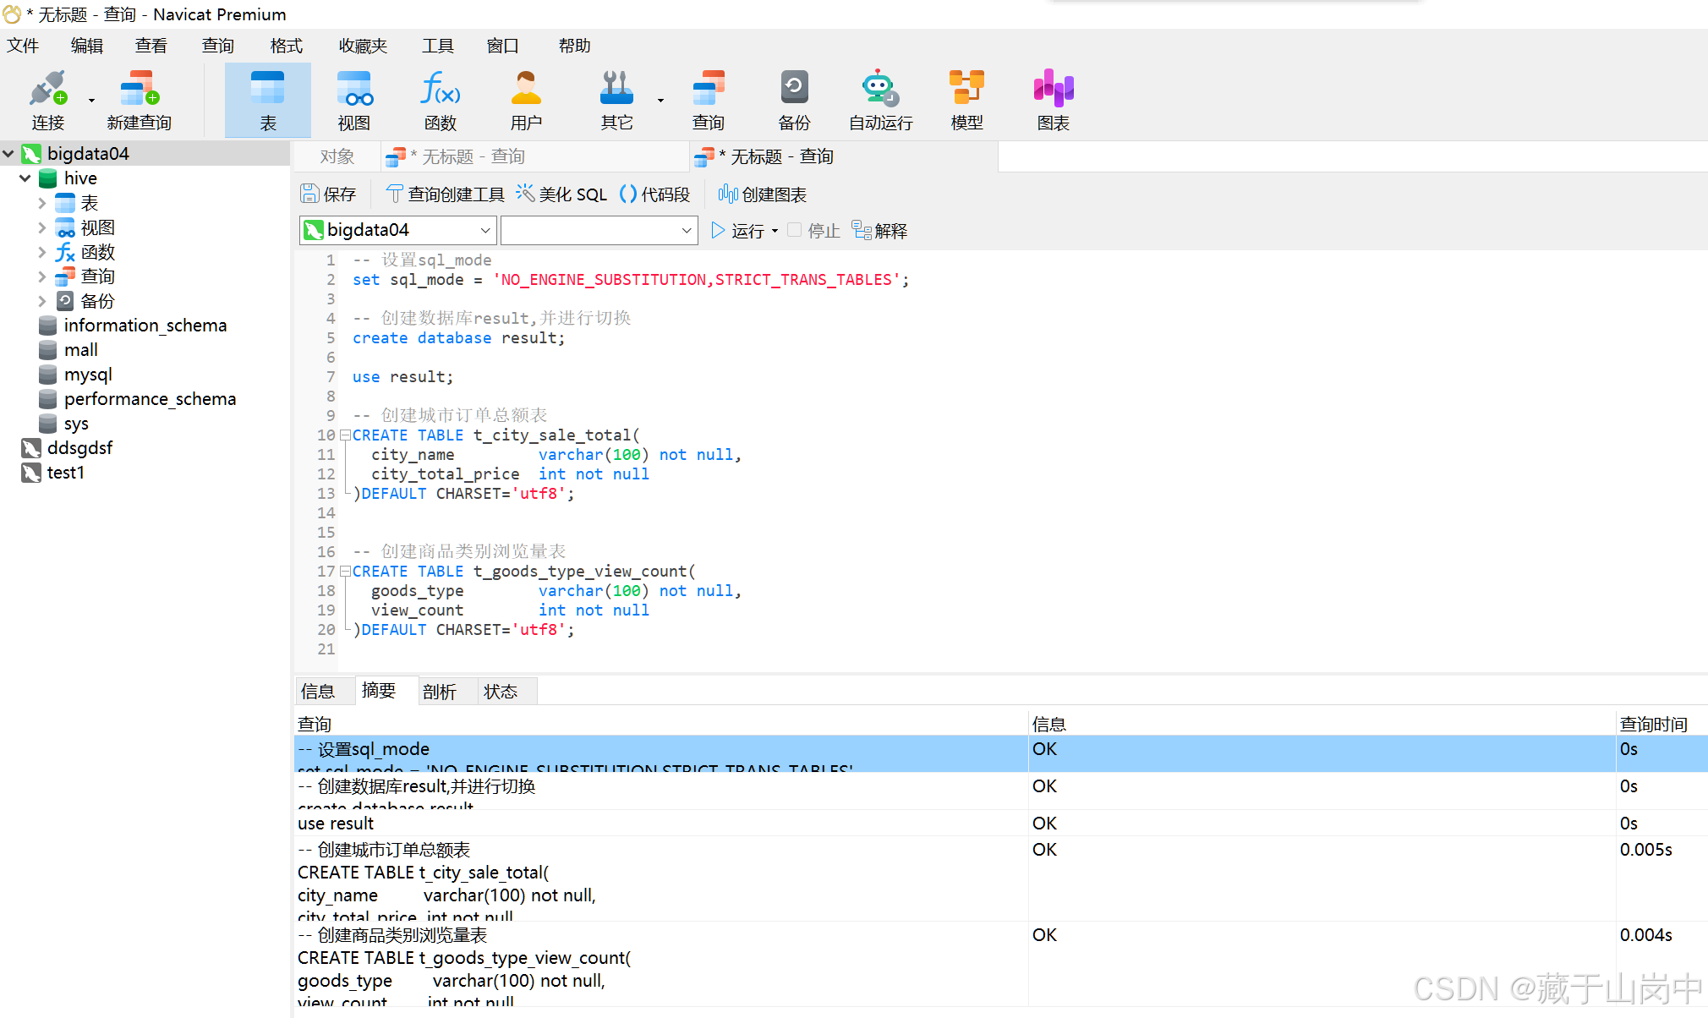Click the 工具 (Tools) menu item
The width and height of the screenshot is (1708, 1018).
tap(439, 44)
